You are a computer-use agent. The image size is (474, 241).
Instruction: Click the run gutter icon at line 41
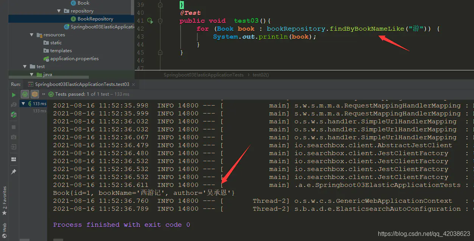click(150, 21)
